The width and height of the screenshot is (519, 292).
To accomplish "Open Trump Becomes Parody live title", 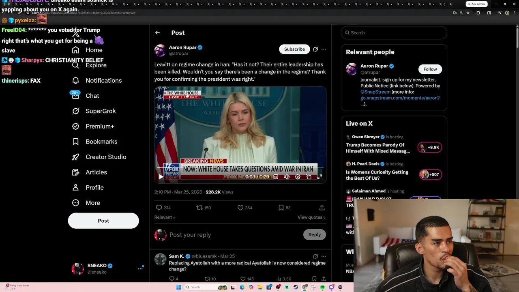I will tap(378, 148).
